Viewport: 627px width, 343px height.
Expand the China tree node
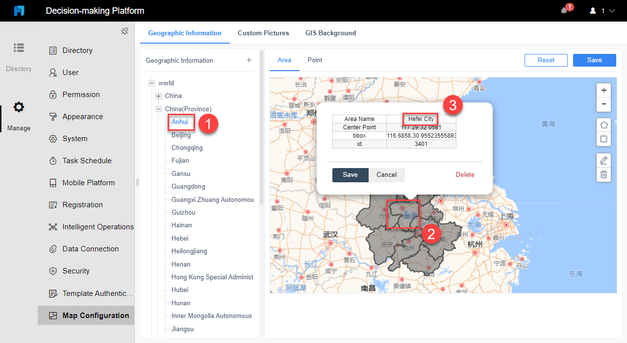pyautogui.click(x=158, y=96)
